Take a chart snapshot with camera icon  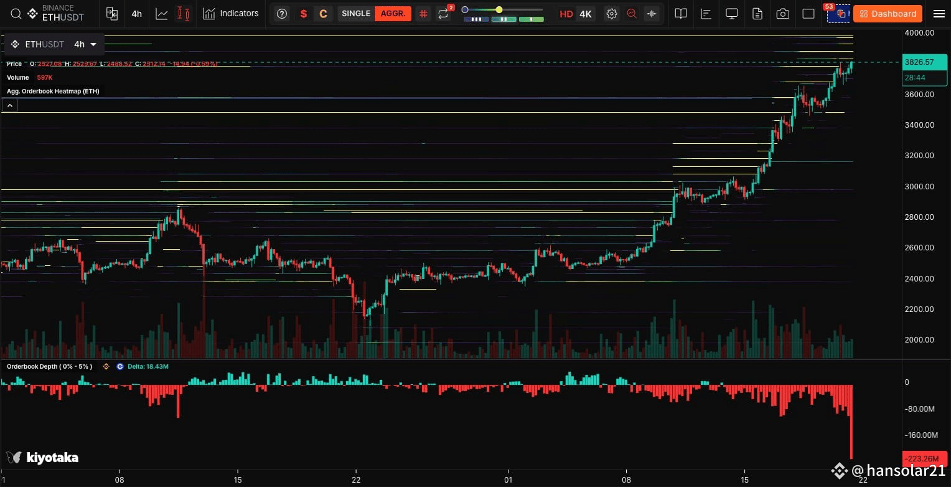tap(783, 14)
